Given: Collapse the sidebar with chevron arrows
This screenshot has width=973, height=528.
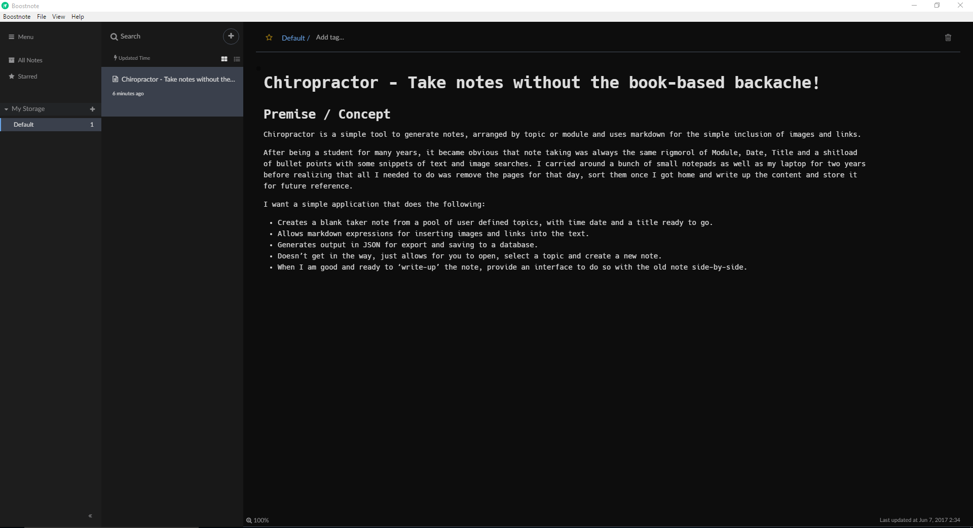Looking at the screenshot, I should [90, 516].
